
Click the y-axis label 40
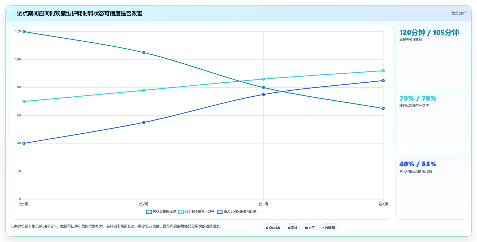click(x=19, y=143)
